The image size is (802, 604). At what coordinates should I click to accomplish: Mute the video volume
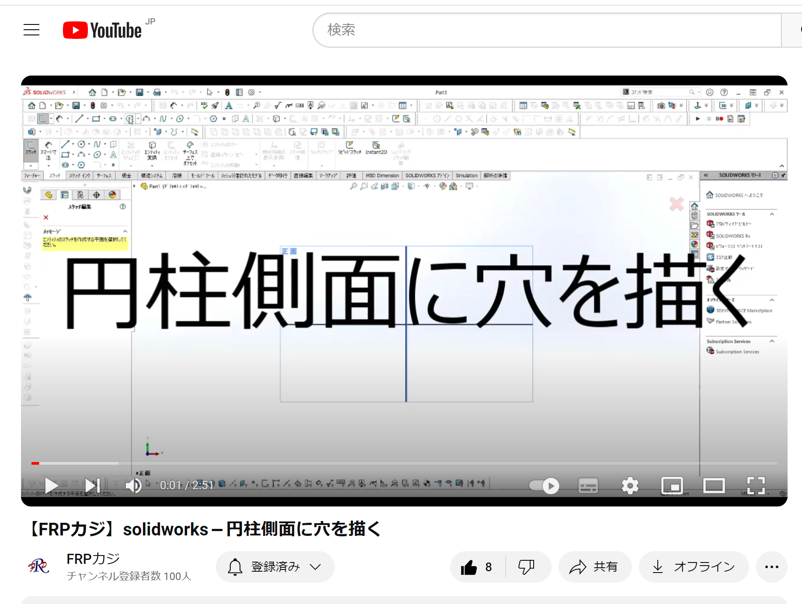[133, 485]
